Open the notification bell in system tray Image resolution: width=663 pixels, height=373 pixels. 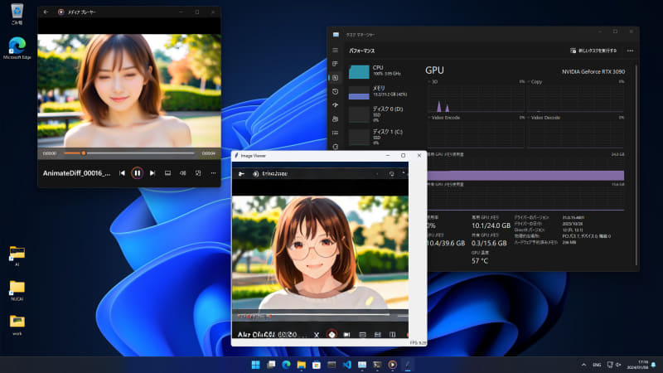(654, 365)
